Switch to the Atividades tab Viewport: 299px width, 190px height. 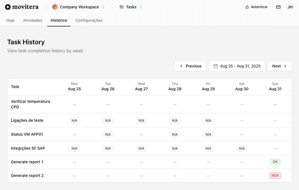(x=32, y=20)
